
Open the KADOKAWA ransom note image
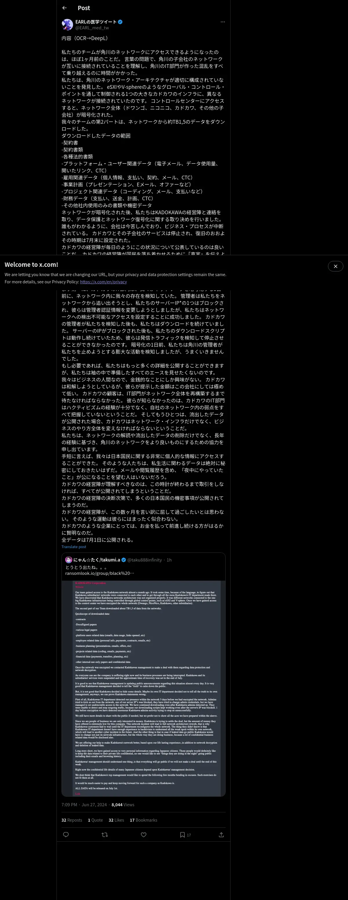coord(144,689)
